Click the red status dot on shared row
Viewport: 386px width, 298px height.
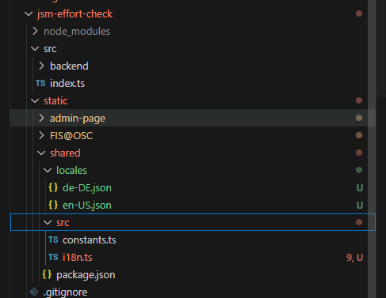click(x=359, y=153)
